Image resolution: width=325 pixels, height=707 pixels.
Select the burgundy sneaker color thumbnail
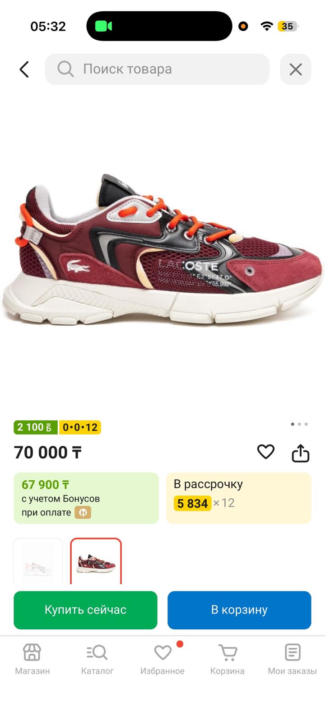96,561
